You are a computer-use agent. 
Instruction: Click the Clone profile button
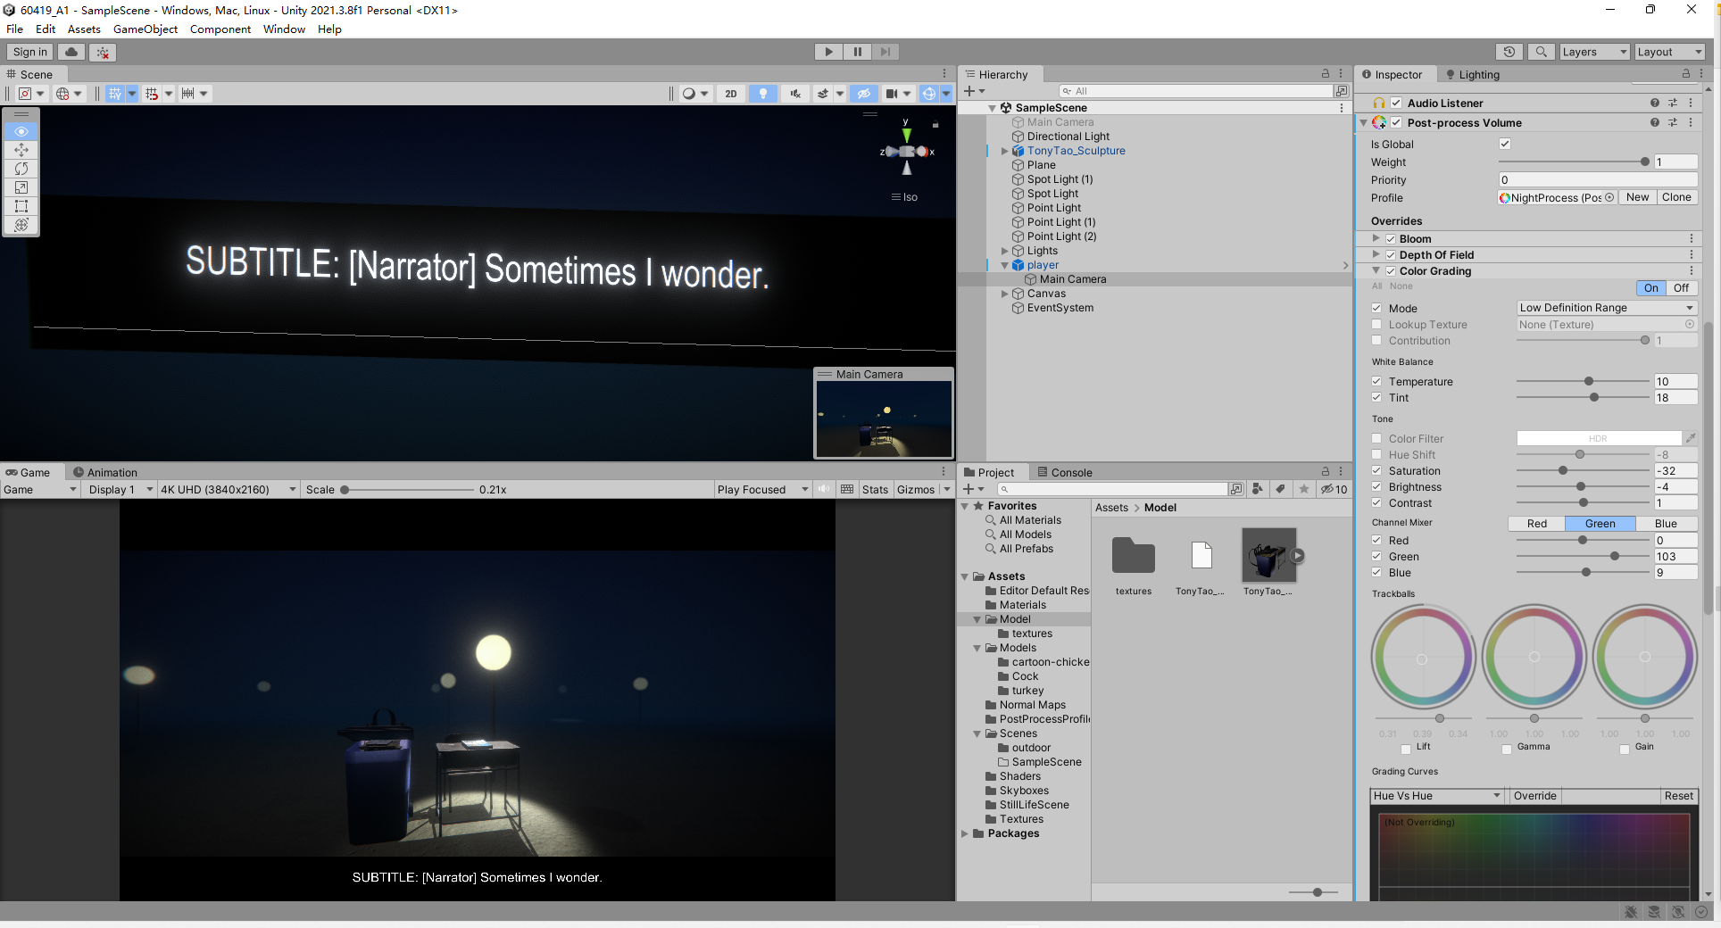1675,197
